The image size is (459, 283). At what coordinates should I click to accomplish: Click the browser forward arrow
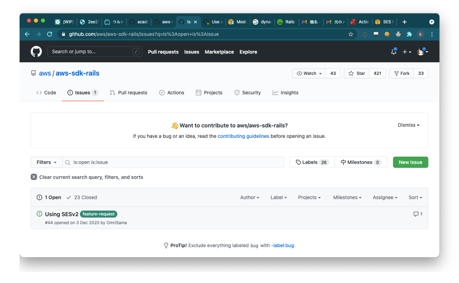(x=38, y=34)
